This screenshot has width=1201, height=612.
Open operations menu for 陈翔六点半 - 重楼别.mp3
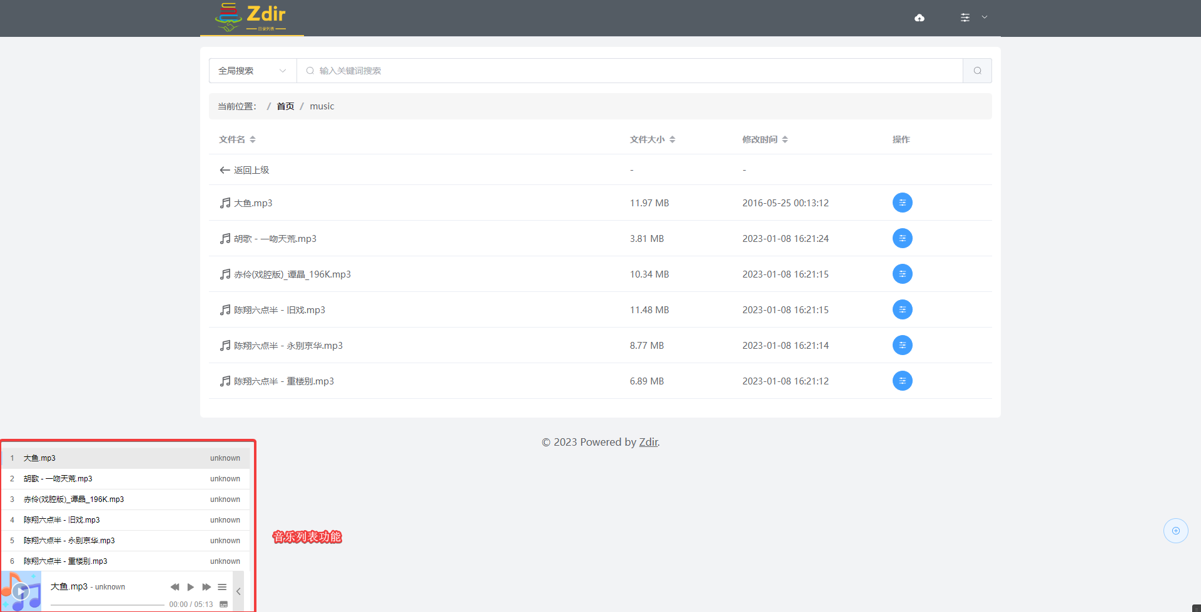[902, 381]
